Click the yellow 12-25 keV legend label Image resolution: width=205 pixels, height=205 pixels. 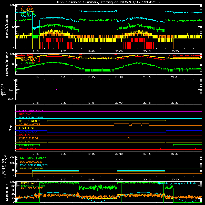pyautogui.click(x=28, y=11)
